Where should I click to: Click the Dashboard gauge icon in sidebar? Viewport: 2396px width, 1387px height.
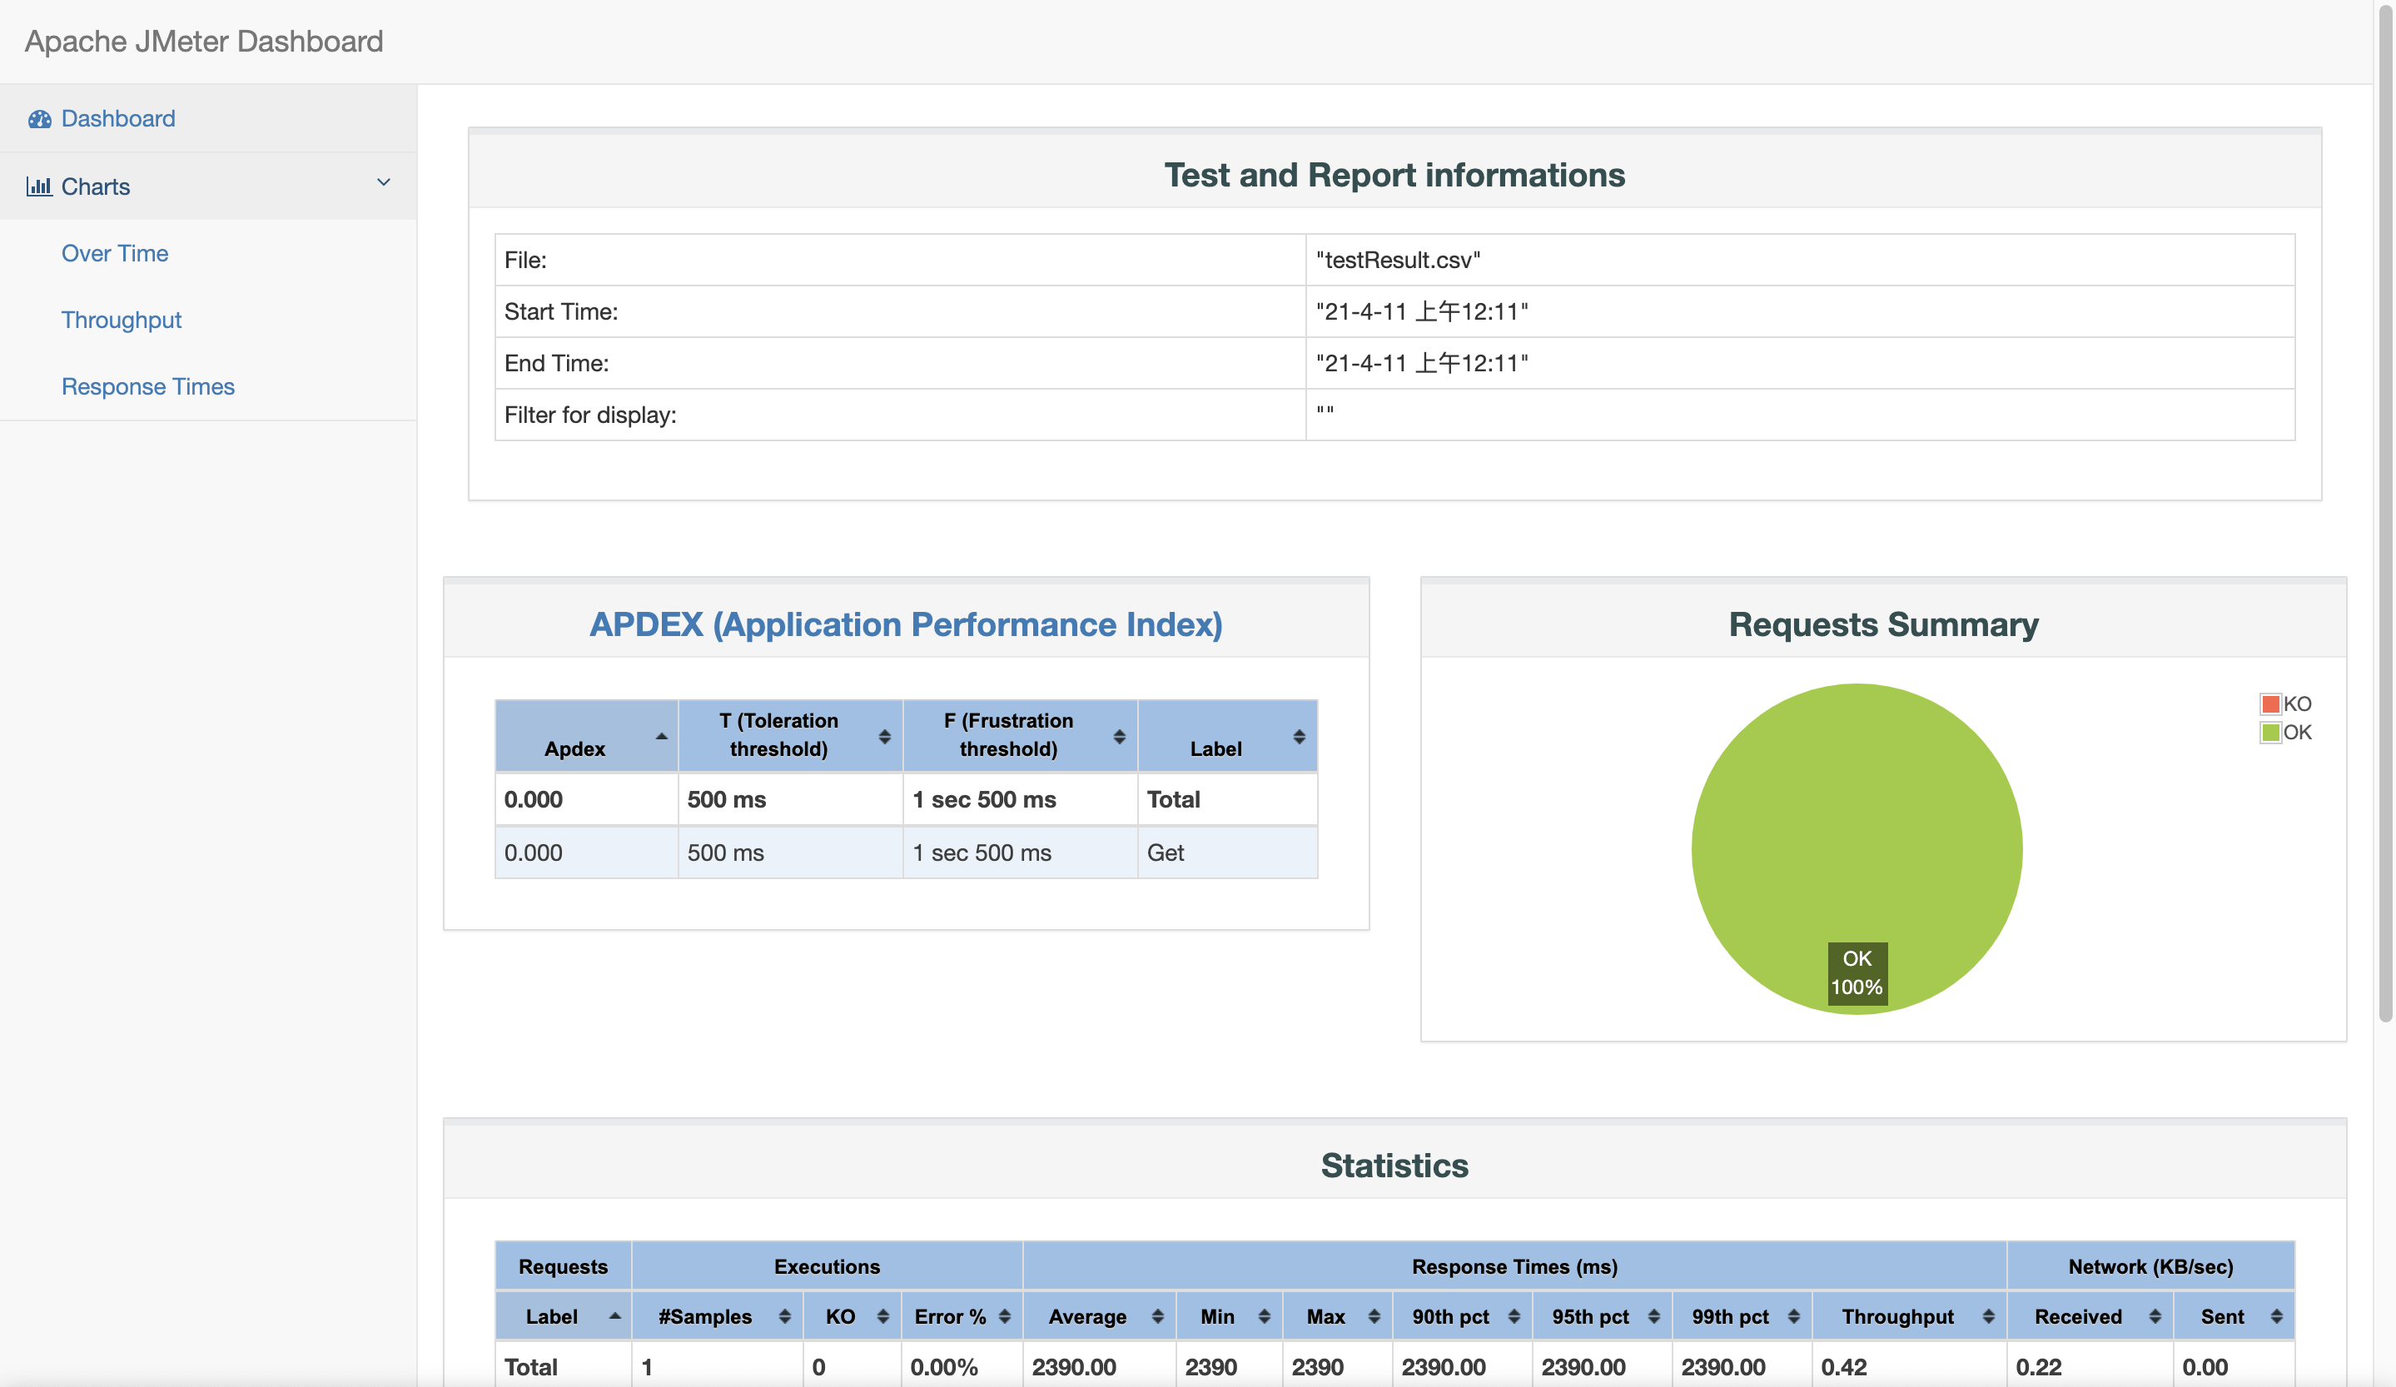click(39, 119)
